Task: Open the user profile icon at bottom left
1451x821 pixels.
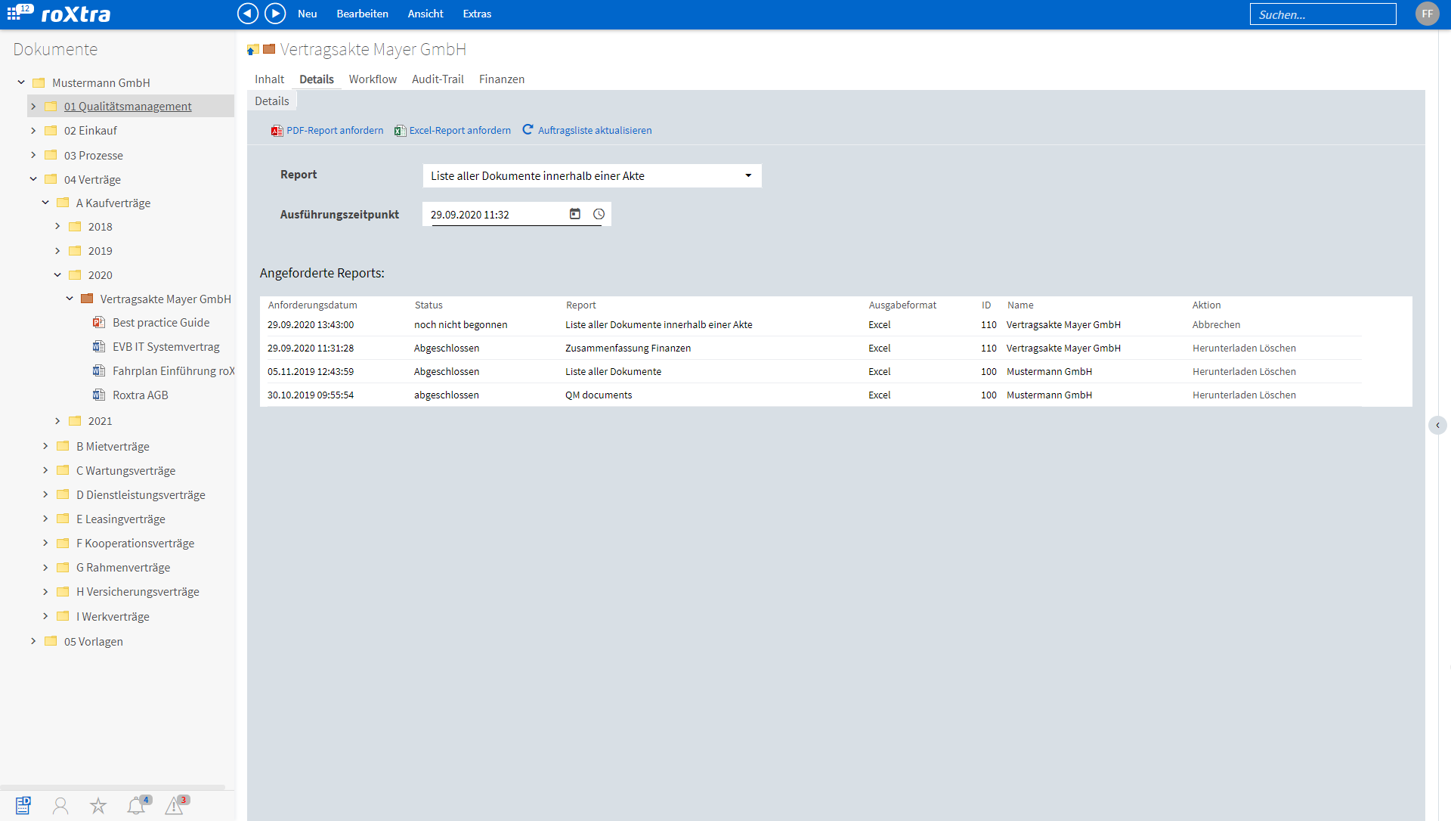Action: point(60,806)
